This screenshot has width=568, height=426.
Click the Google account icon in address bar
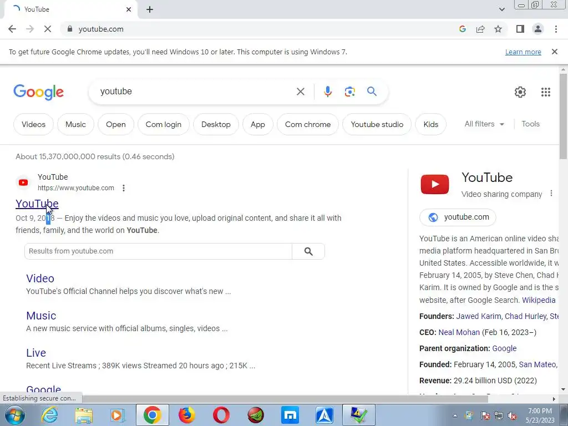(x=462, y=29)
